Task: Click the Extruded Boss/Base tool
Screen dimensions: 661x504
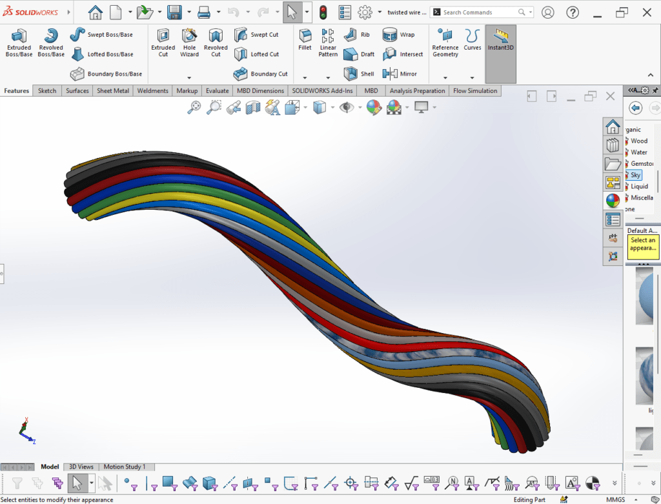Action: pos(19,43)
